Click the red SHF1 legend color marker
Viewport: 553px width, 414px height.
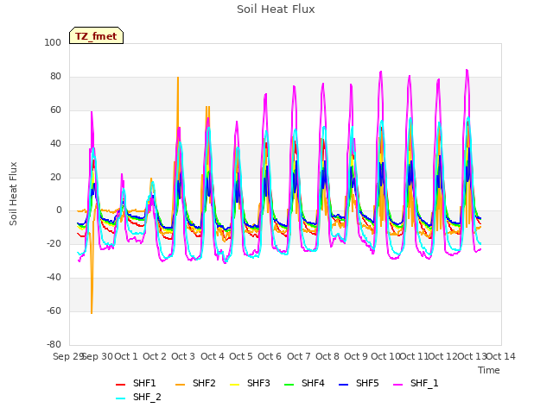point(121,385)
